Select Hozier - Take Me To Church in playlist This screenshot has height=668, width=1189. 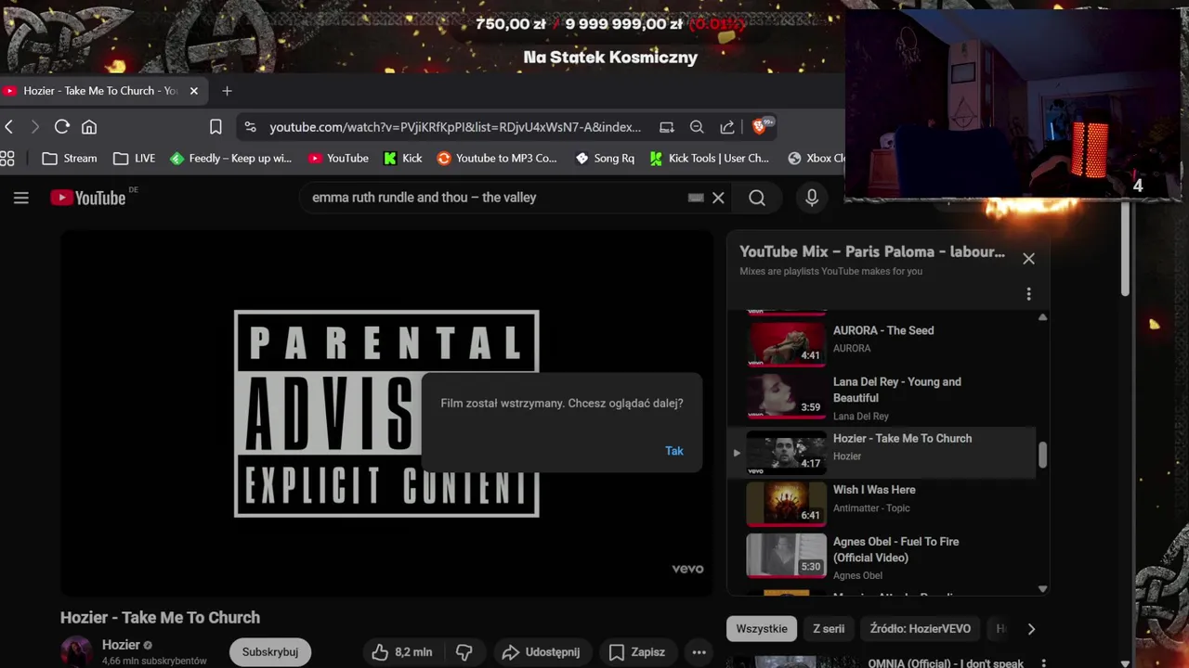(882, 453)
